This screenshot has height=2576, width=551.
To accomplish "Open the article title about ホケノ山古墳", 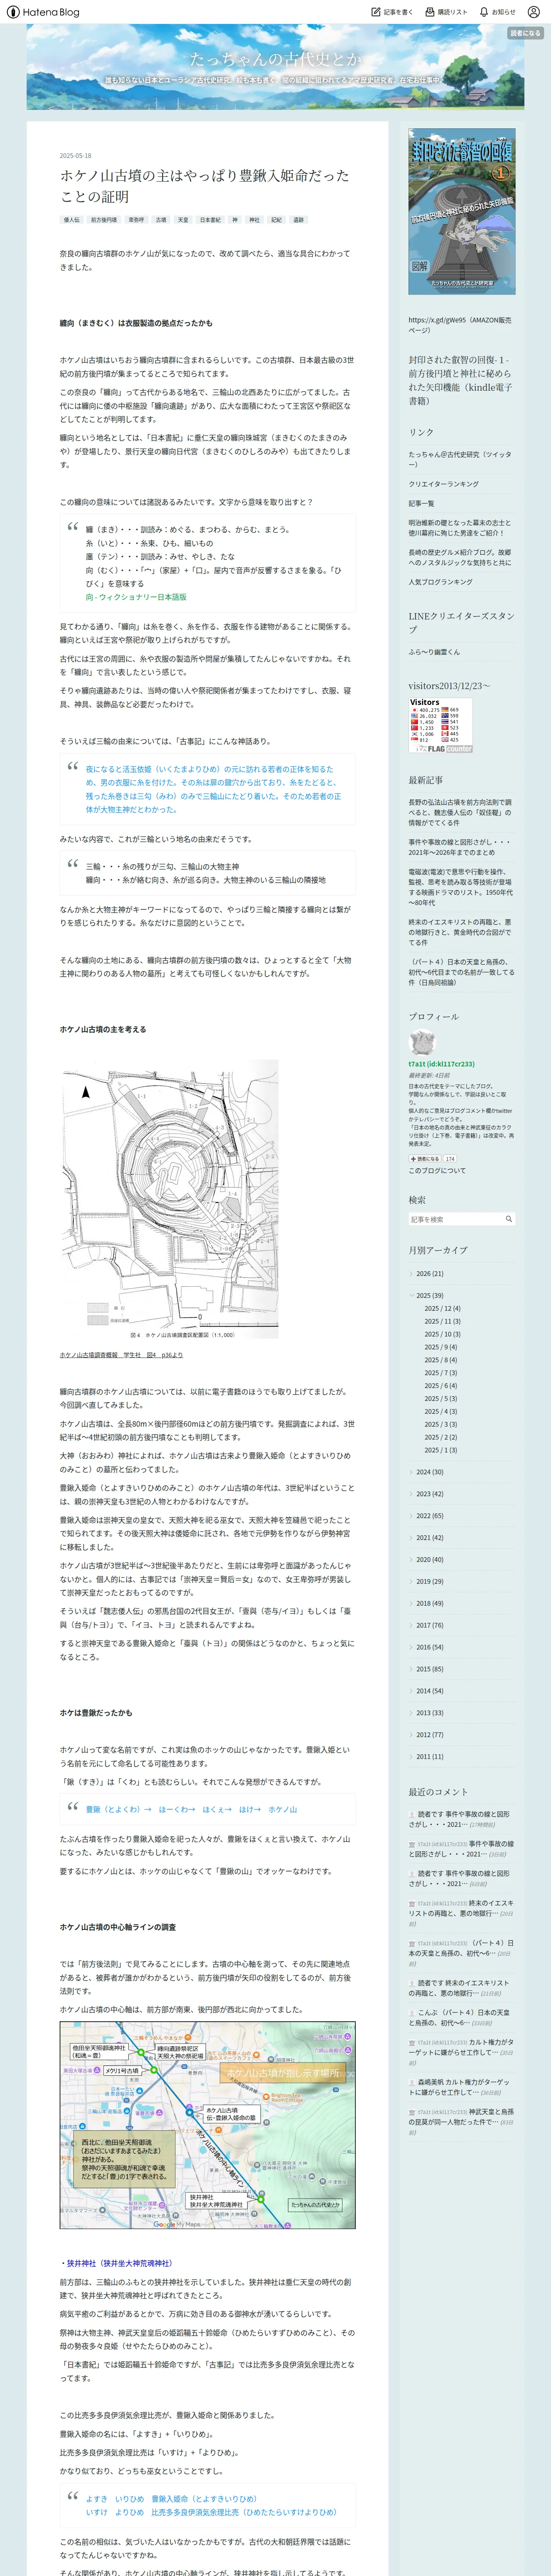I will pos(205,185).
